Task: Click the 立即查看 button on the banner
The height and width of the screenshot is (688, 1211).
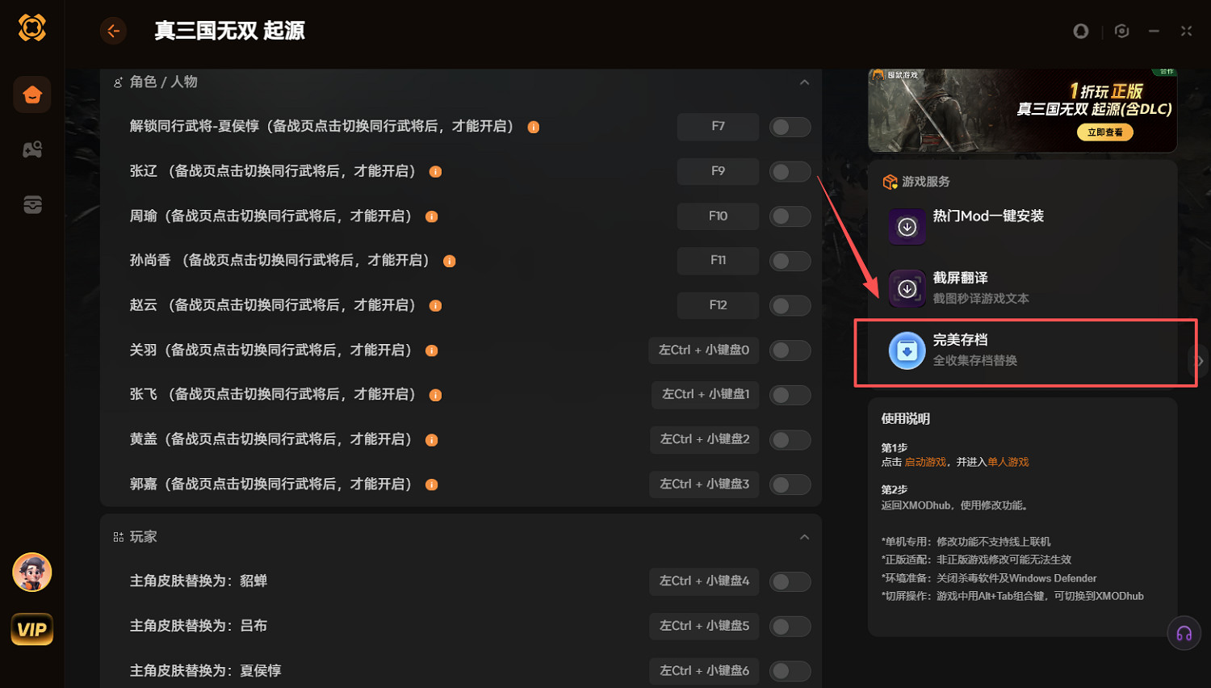Action: coord(1104,132)
